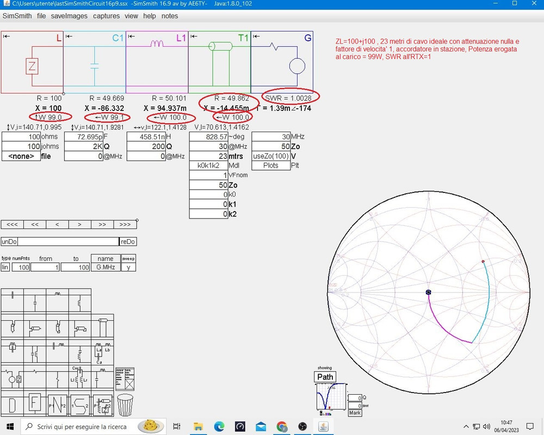Screen dimensions: 544x435
Task: Open the file menu
Action: (41, 16)
